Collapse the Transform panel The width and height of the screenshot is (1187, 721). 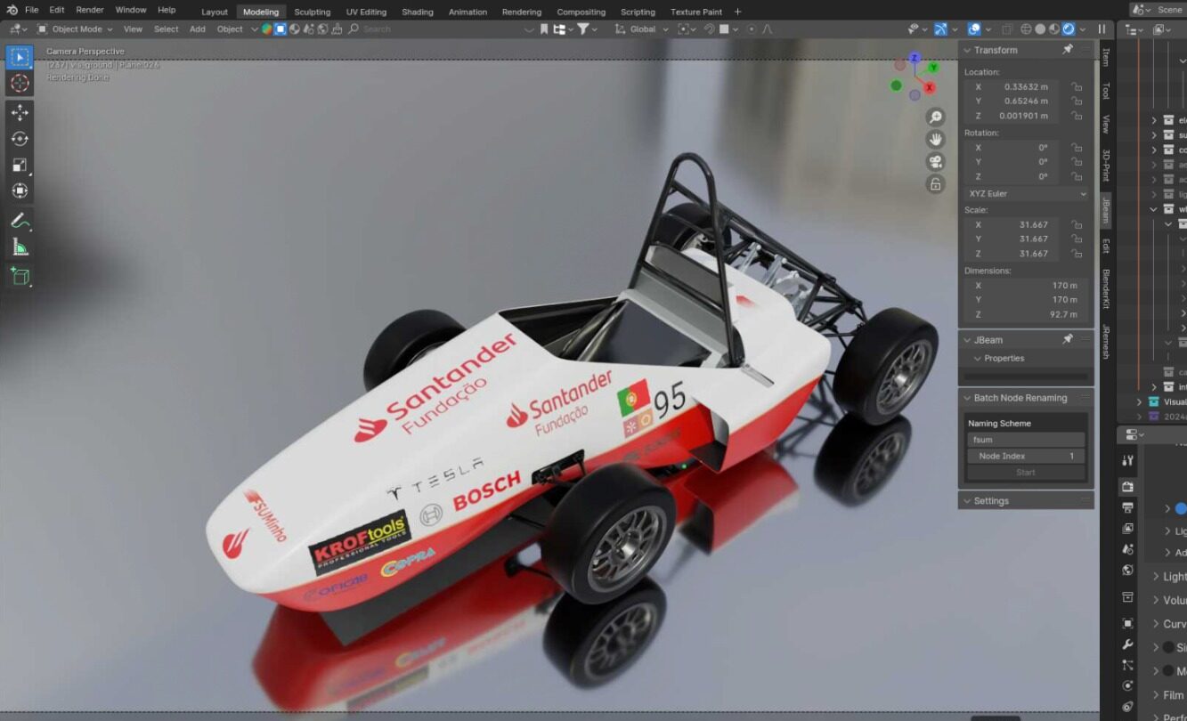point(968,51)
